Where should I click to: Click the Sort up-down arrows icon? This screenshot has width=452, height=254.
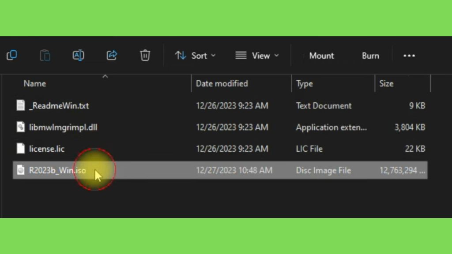(x=181, y=55)
